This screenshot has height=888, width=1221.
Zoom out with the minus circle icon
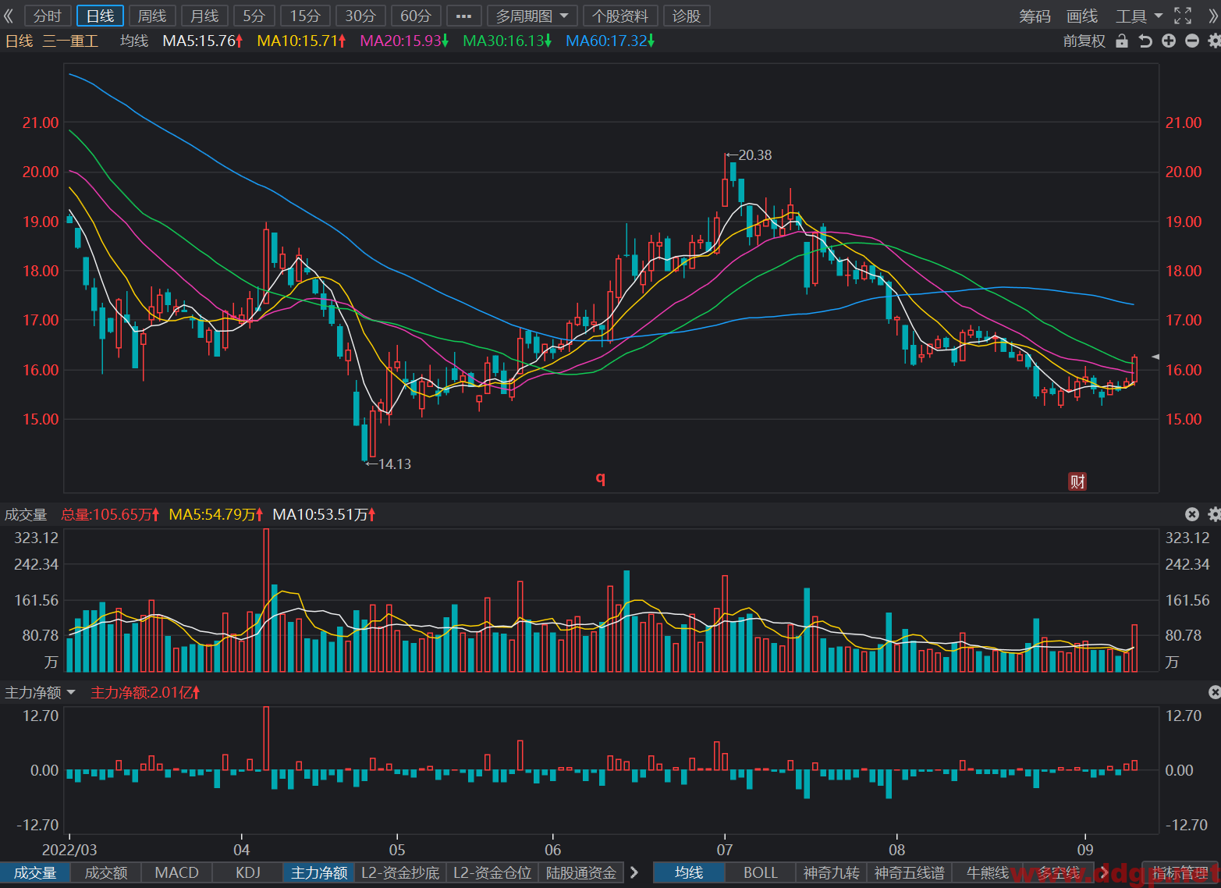coord(1192,41)
